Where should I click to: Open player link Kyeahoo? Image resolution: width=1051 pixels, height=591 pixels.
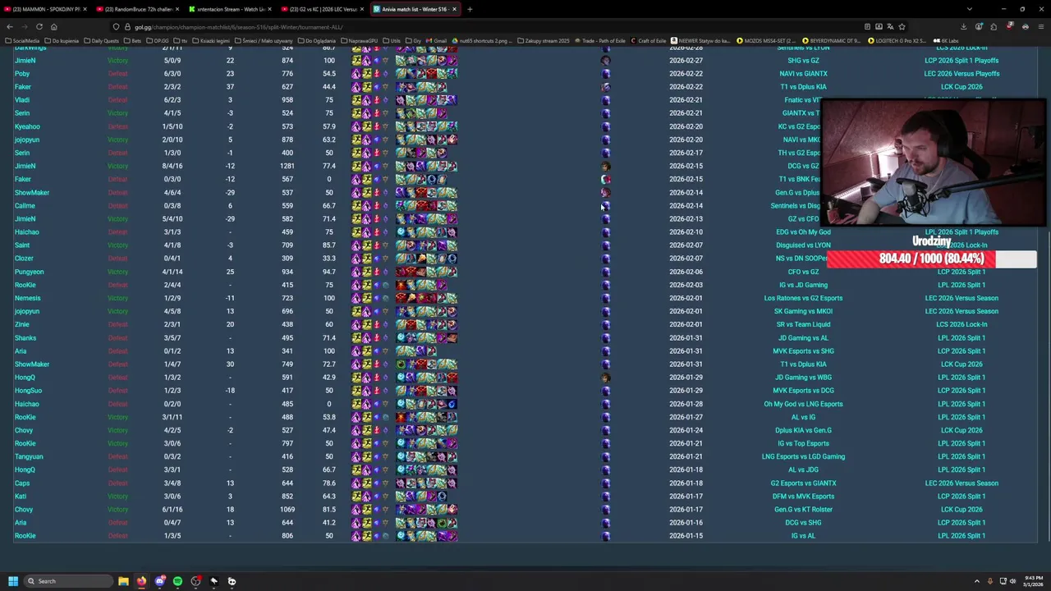(x=27, y=126)
